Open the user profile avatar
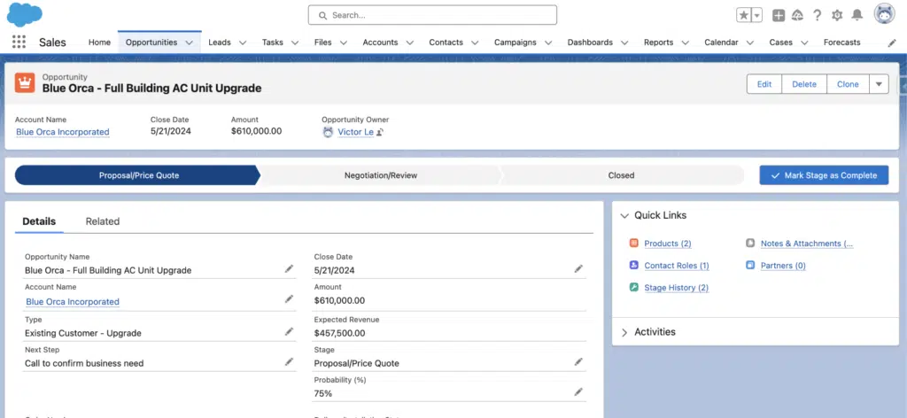Viewport: 907px width, 418px height. [885, 14]
